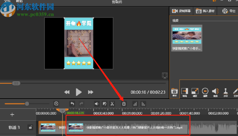Open the 缩放 scale tool
Image resolution: width=238 pixels, height=136 pixels.
(195, 92)
